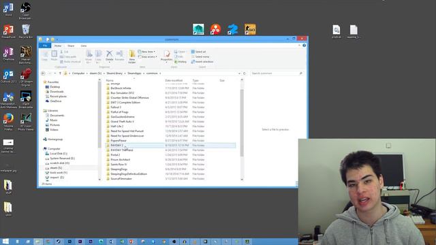
Task: Open Pictures library in navigation pane
Action: (x=54, y=125)
